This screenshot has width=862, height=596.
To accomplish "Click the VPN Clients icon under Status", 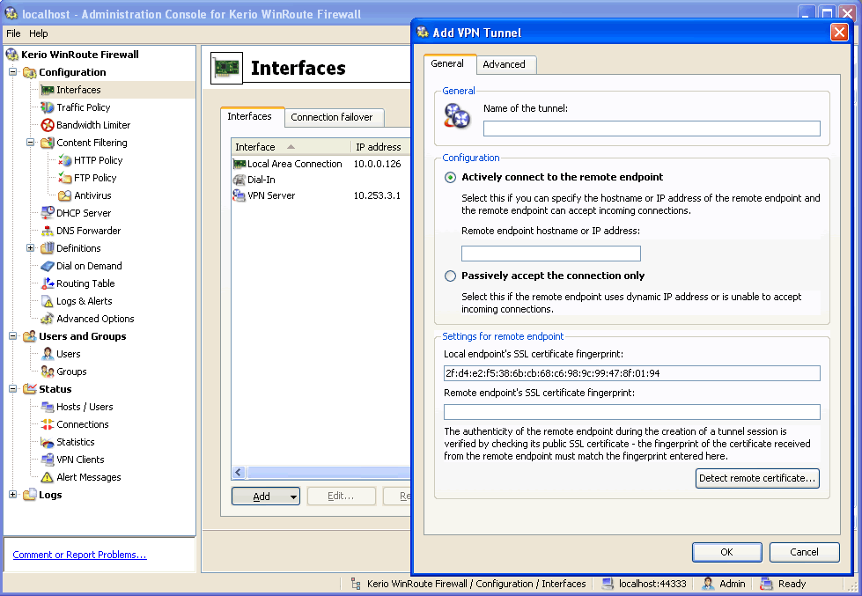I will (48, 460).
